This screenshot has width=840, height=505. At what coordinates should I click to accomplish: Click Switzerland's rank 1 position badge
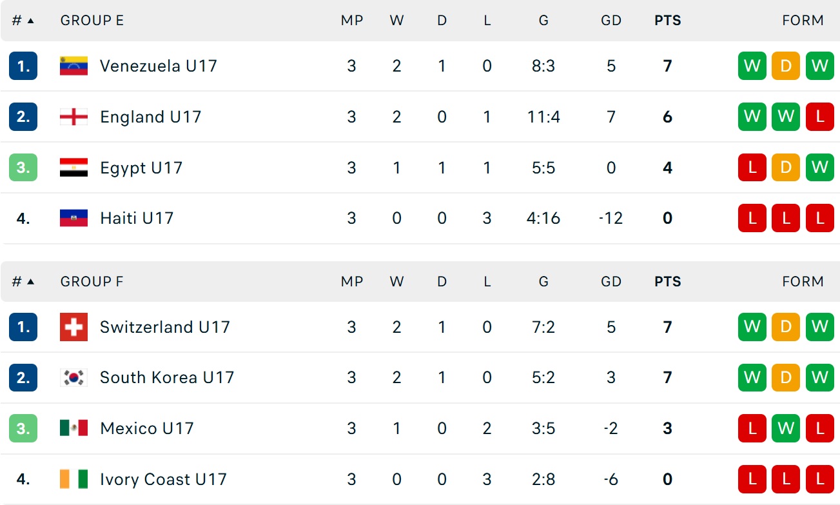tap(23, 327)
